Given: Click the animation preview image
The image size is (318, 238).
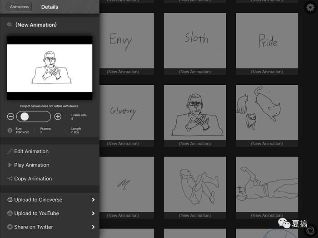Looking at the screenshot, I should (x=50, y=68).
